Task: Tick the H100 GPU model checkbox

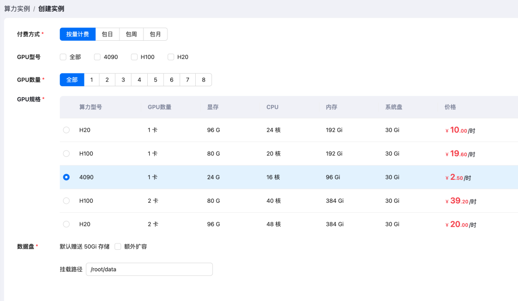Action: (x=134, y=57)
